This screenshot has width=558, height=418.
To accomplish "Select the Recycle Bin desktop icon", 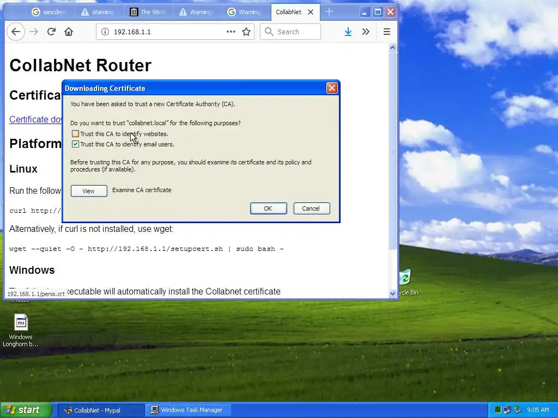I will tap(407, 283).
